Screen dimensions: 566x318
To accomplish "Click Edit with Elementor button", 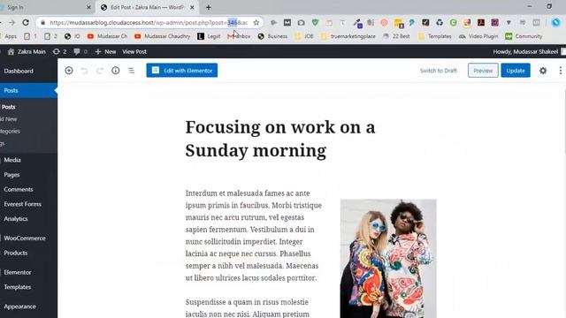I will [182, 71].
